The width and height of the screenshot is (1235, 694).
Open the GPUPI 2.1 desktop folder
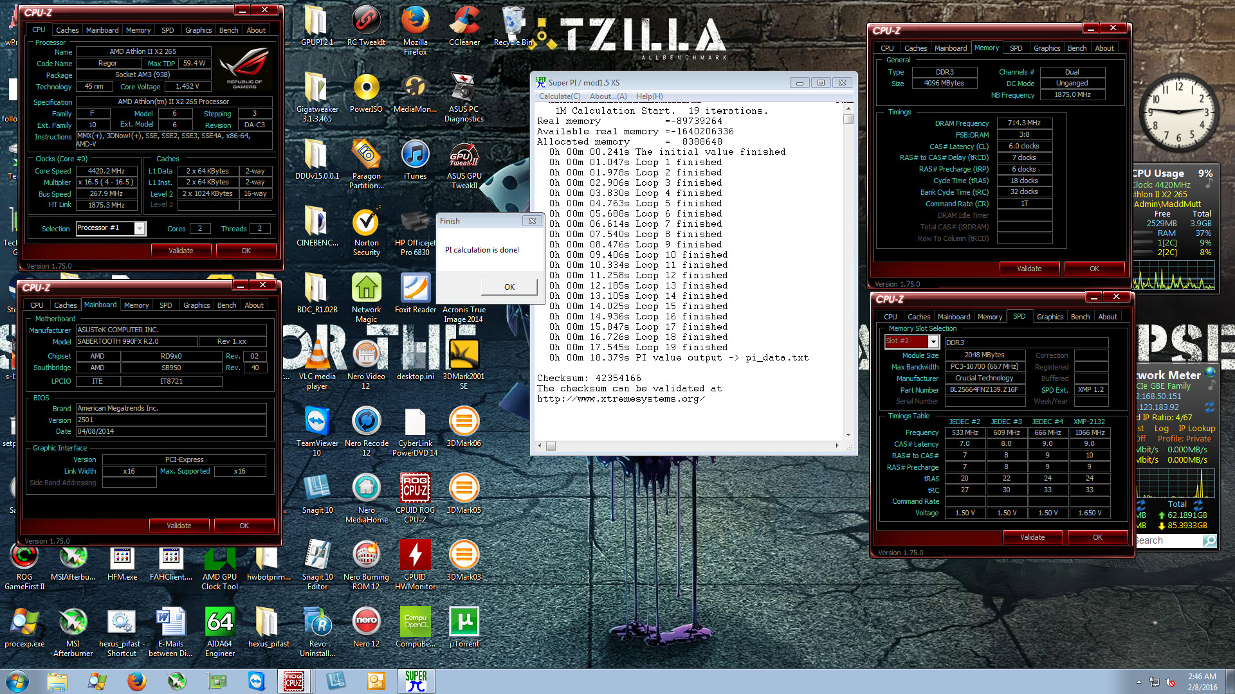tap(316, 26)
